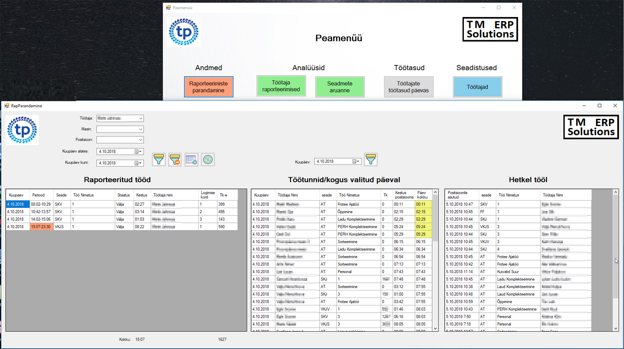This screenshot has height=349, width=624.
Task: Apply filter with the left funnel icon
Action: 158,160
